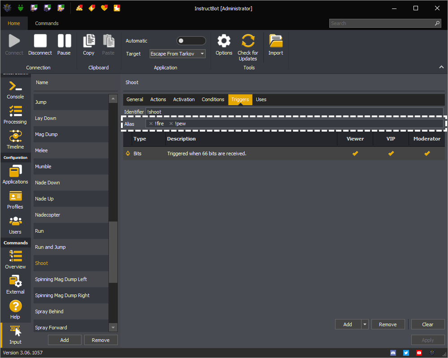
Task: Open the Users sidebar icon
Action: click(15, 221)
